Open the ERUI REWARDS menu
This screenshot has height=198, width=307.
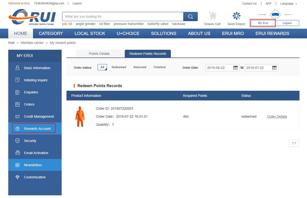click(x=272, y=33)
